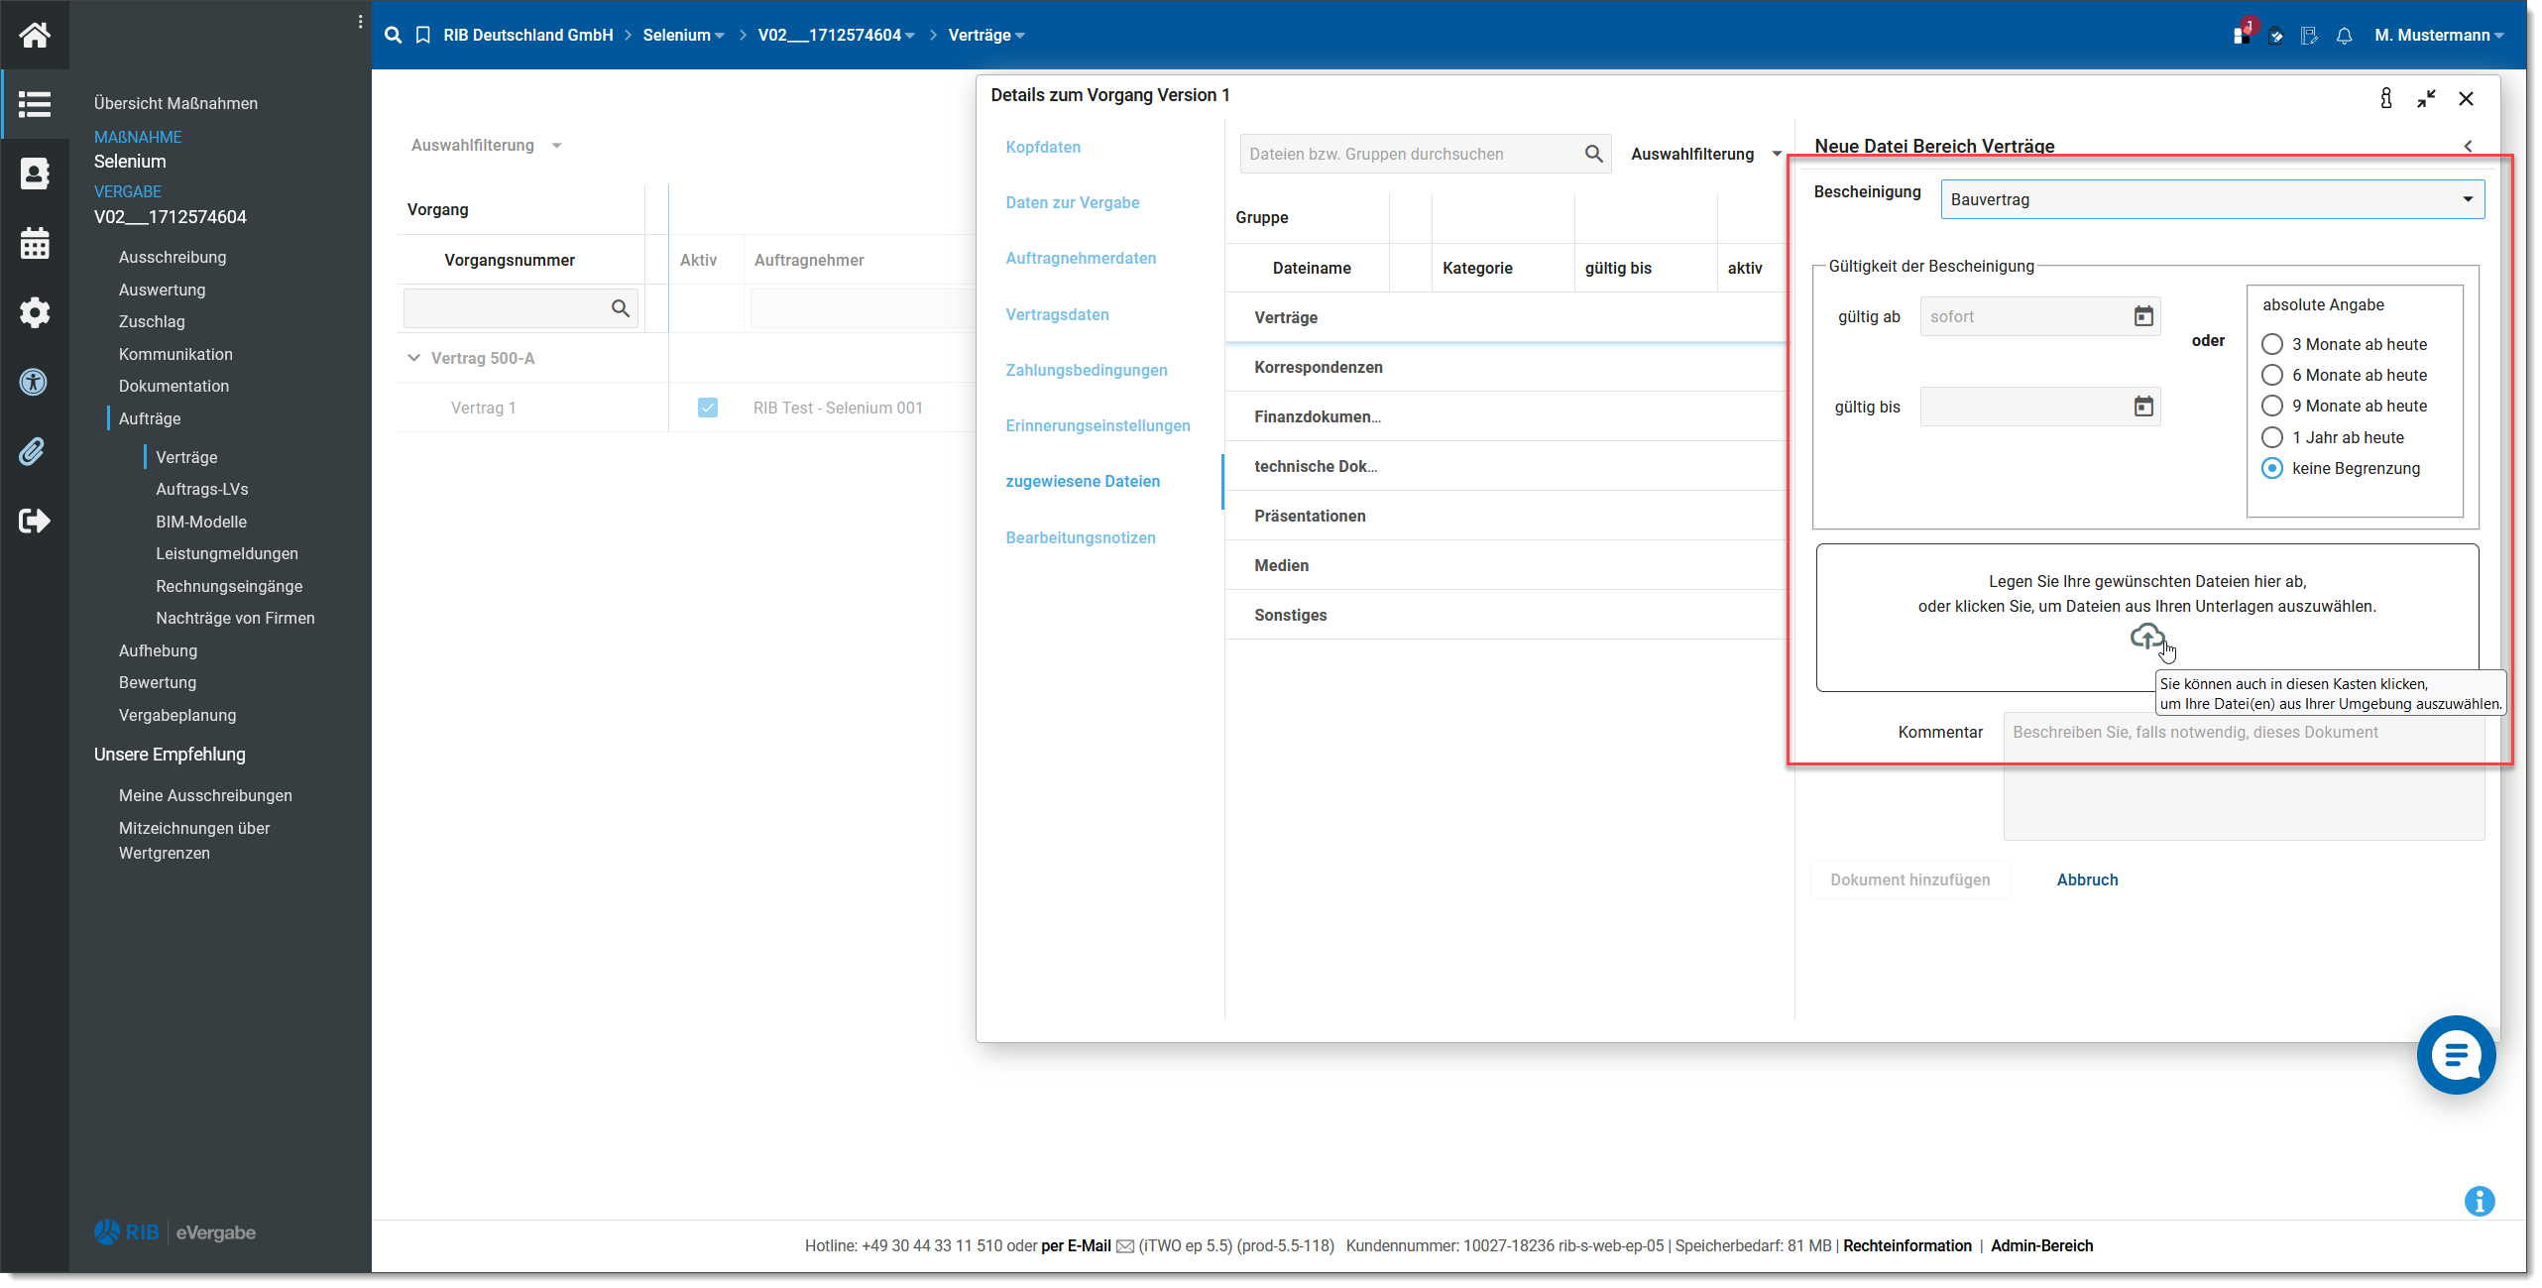
Task: Open Auftrags-LVs in the sidebar
Action: (202, 489)
